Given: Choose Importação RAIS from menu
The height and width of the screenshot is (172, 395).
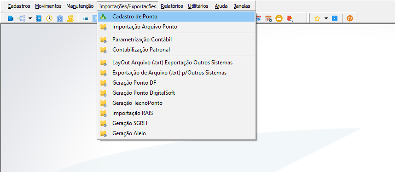Looking at the screenshot, I should point(176,113).
